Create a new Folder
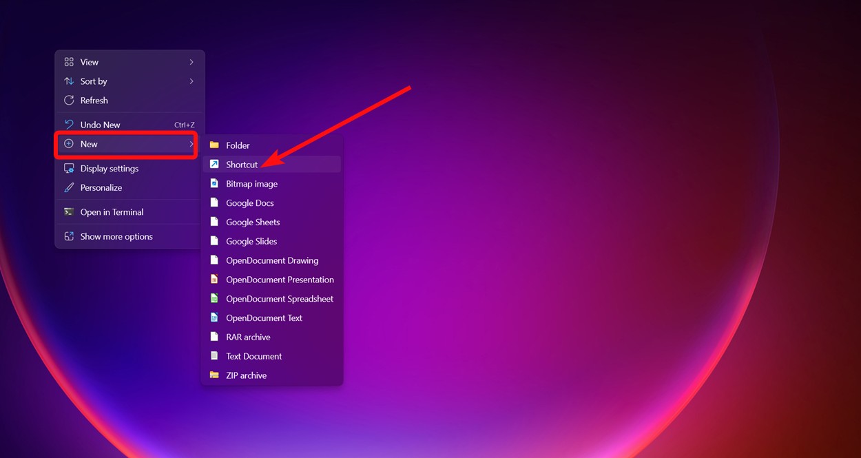 [238, 145]
